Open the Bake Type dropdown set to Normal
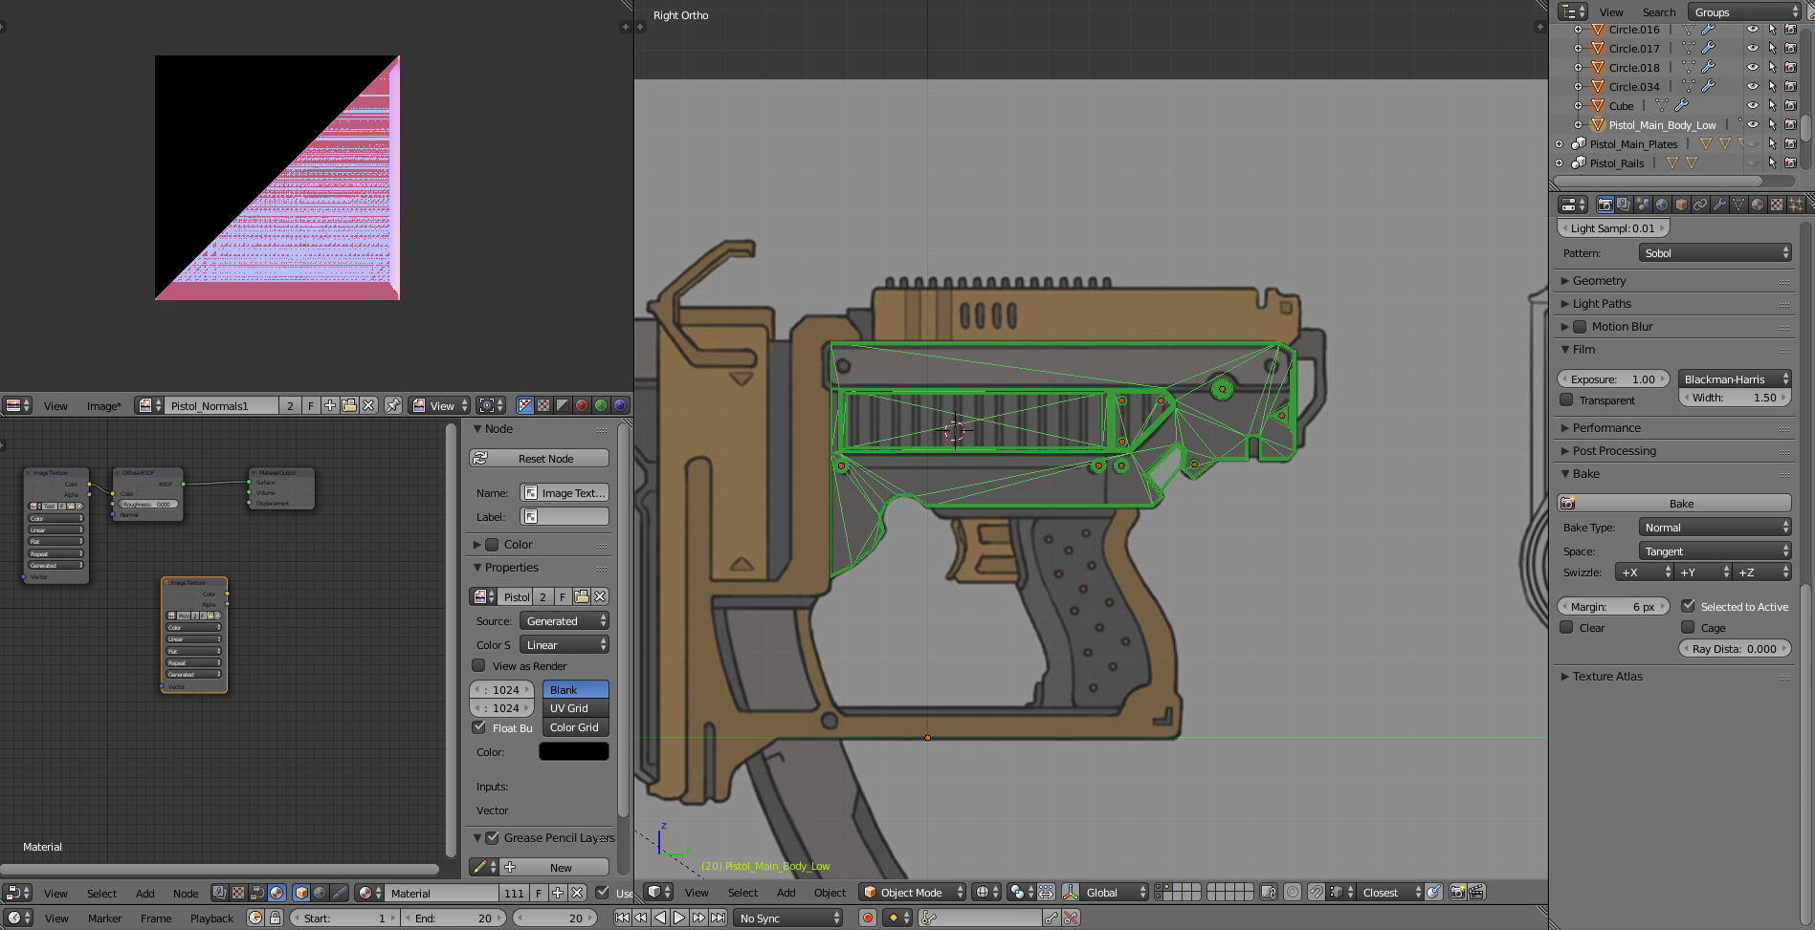The image size is (1815, 930). pyautogui.click(x=1714, y=527)
